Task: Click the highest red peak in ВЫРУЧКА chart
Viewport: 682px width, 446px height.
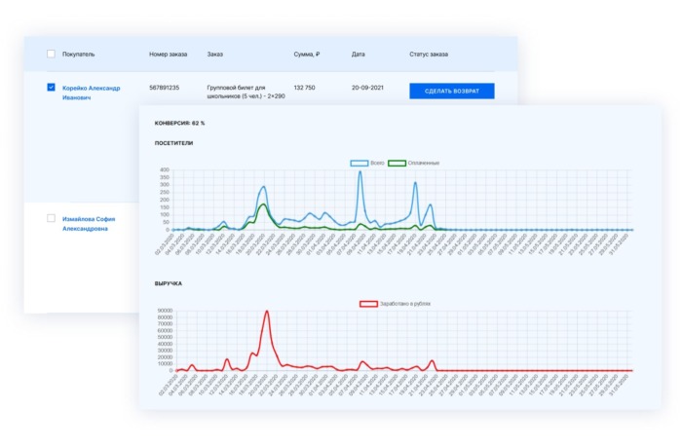Action: 267,312
